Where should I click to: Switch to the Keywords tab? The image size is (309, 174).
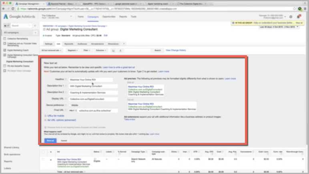coord(69,44)
